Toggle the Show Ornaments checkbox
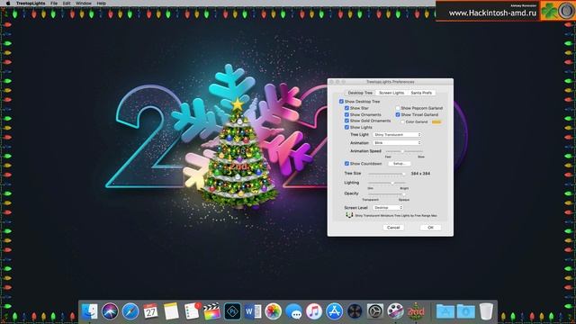576x324 pixels. 346,114
